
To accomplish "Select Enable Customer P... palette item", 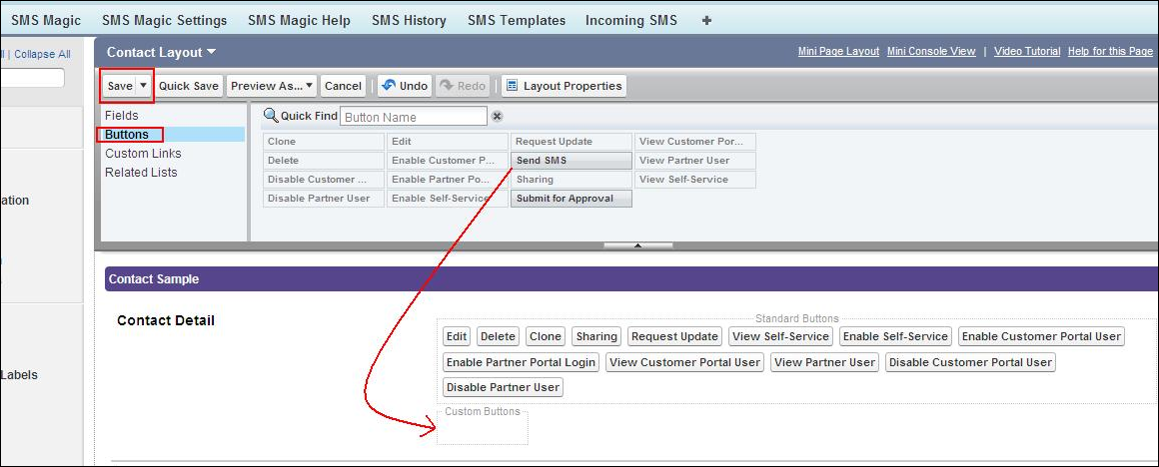I will point(448,161).
